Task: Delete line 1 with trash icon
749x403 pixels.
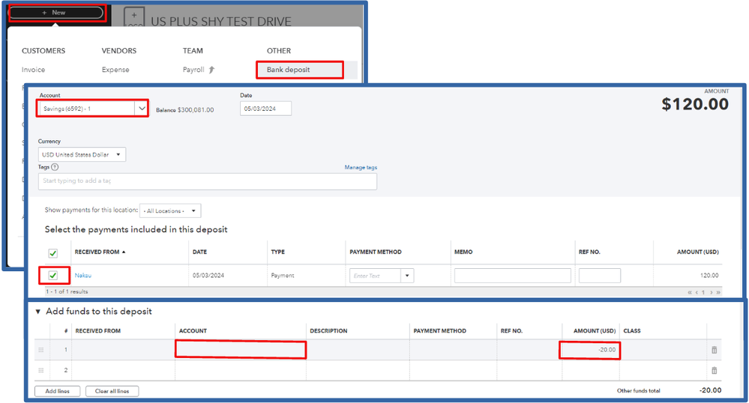Action: (x=714, y=350)
